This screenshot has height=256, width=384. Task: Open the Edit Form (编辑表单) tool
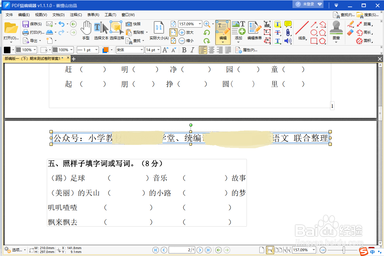click(x=255, y=30)
